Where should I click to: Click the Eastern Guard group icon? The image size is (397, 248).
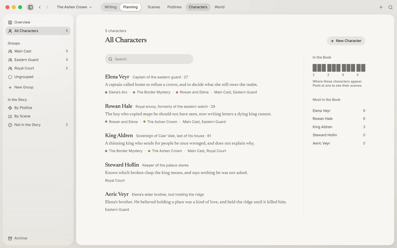pyautogui.click(x=10, y=60)
